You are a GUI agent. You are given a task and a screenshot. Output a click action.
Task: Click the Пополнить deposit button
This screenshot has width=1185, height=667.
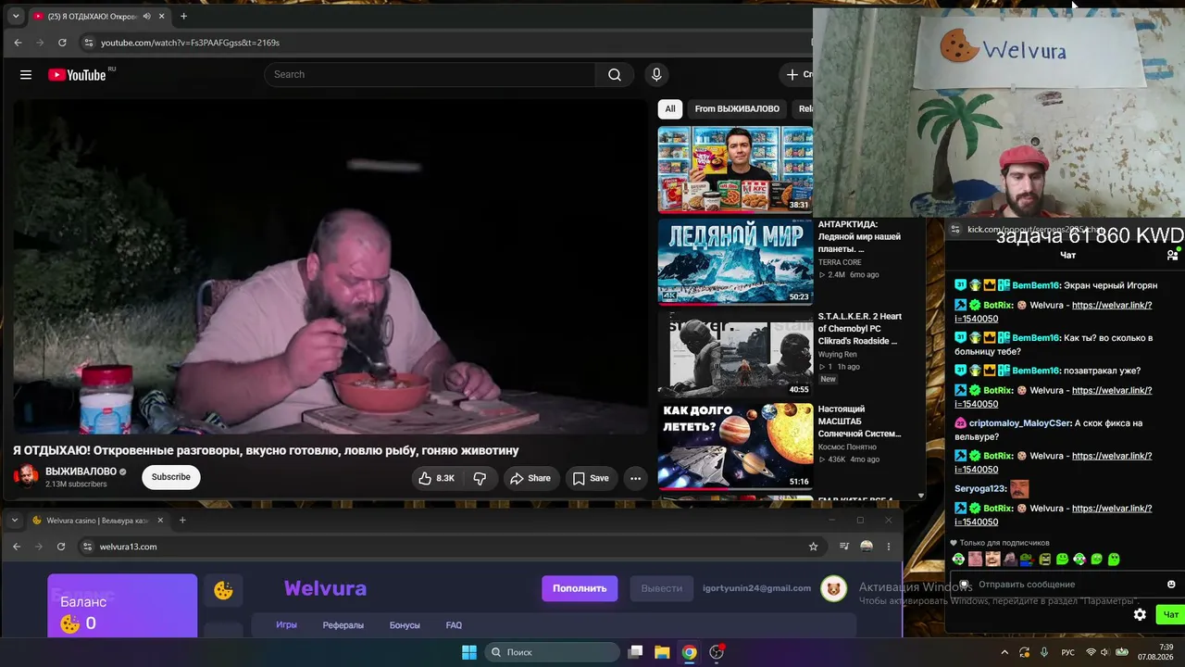click(x=580, y=588)
